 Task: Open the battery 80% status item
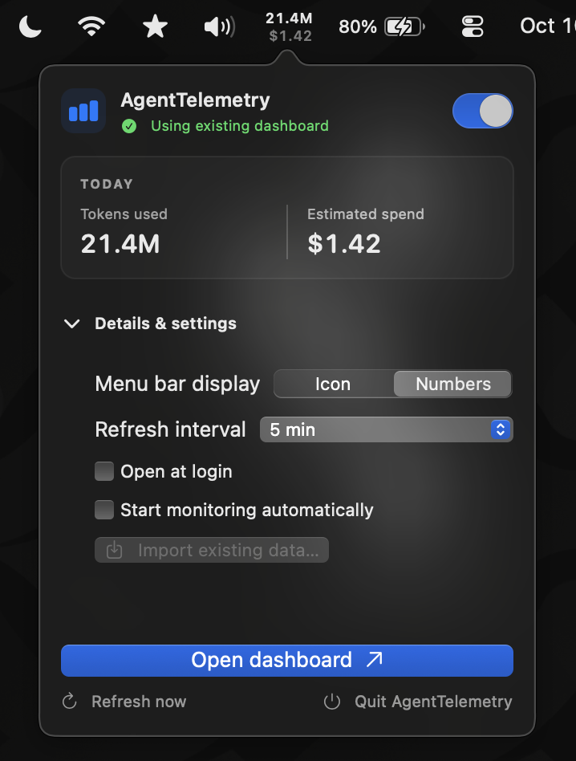382,26
